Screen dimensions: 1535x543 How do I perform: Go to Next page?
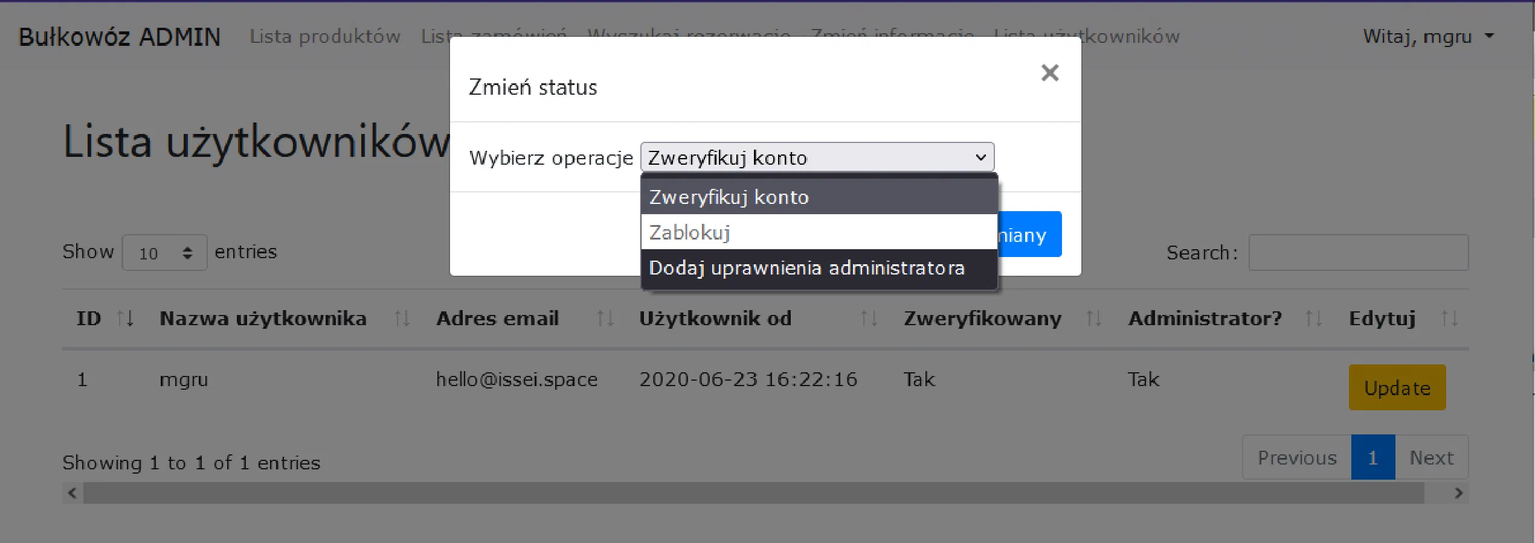[1431, 458]
